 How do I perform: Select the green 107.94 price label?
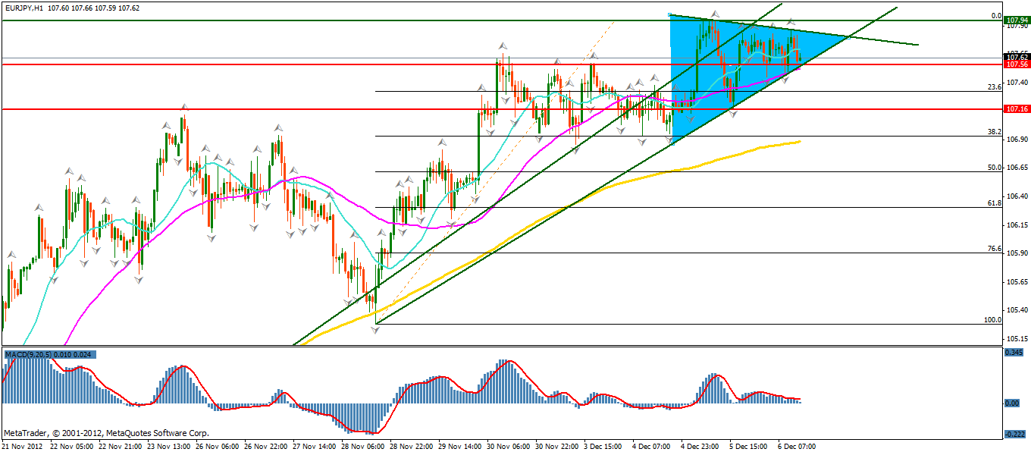(1016, 24)
